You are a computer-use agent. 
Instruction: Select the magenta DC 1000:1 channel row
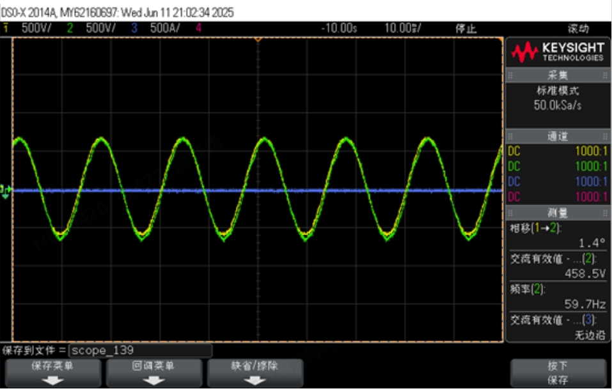[558, 197]
